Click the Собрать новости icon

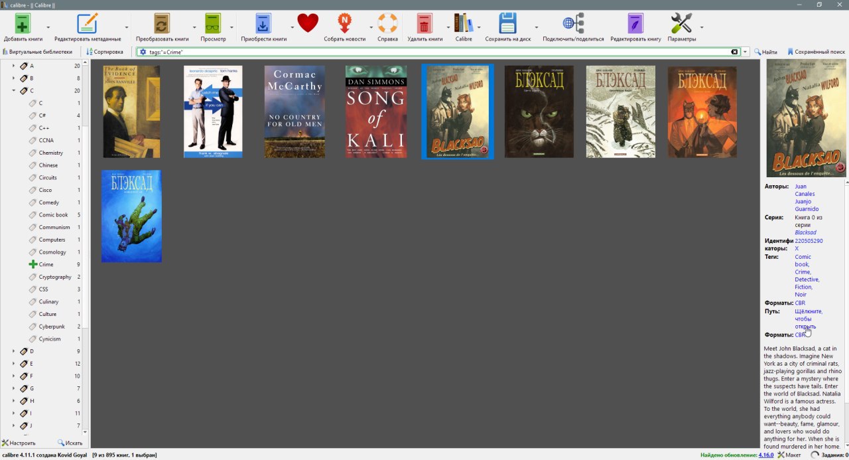click(x=344, y=23)
